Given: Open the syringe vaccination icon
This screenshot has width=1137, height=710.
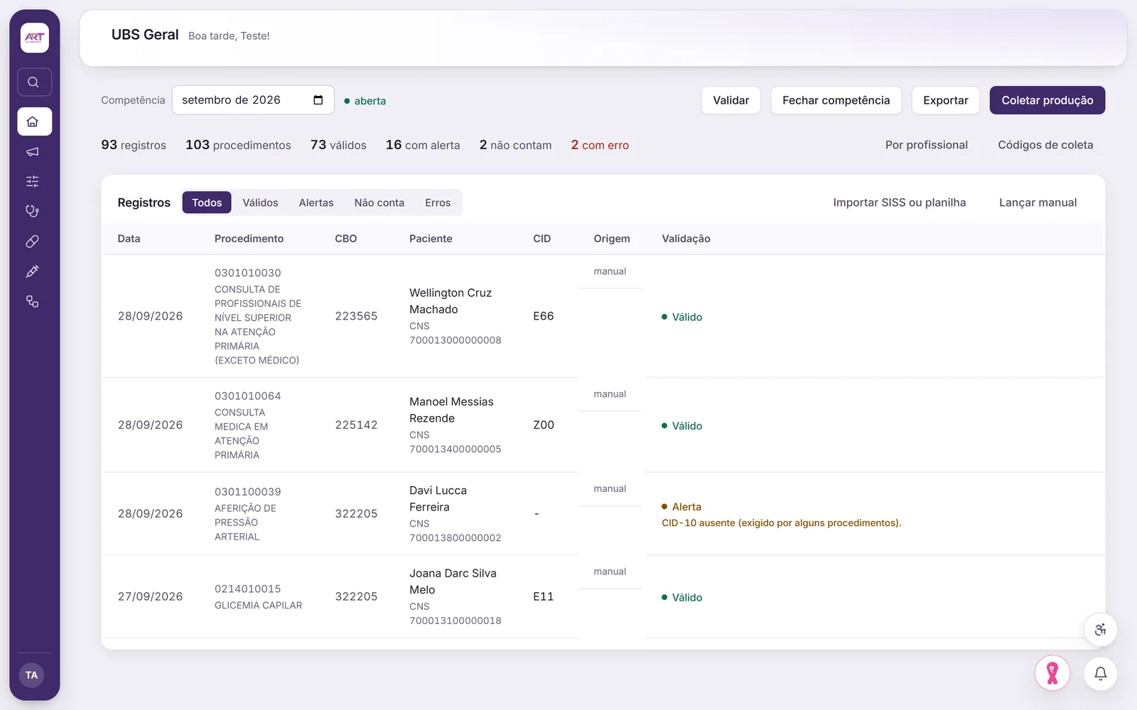Looking at the screenshot, I should pyautogui.click(x=33, y=271).
